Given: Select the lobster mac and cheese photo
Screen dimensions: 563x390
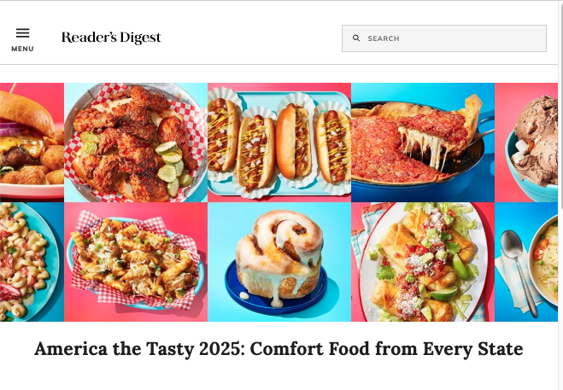Looking at the screenshot, I should tap(32, 262).
